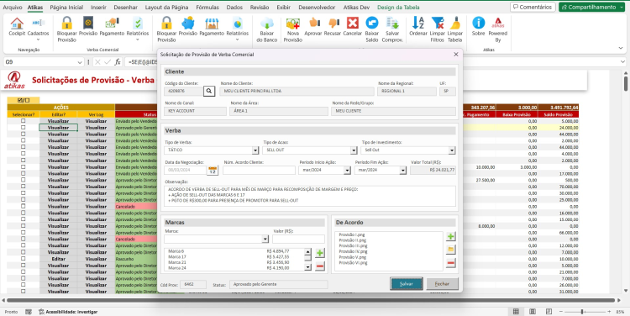Screen dimensions: 630x316
Task: Click the Compartilhamento button
Action: coord(591,8)
